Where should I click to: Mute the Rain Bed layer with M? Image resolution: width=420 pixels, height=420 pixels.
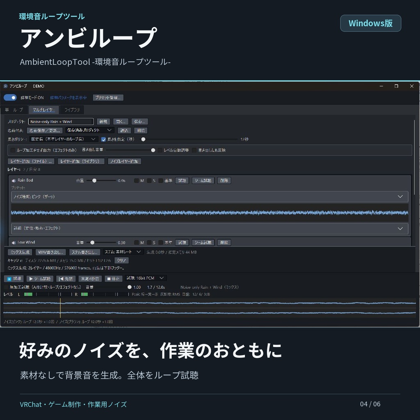pos(136,180)
